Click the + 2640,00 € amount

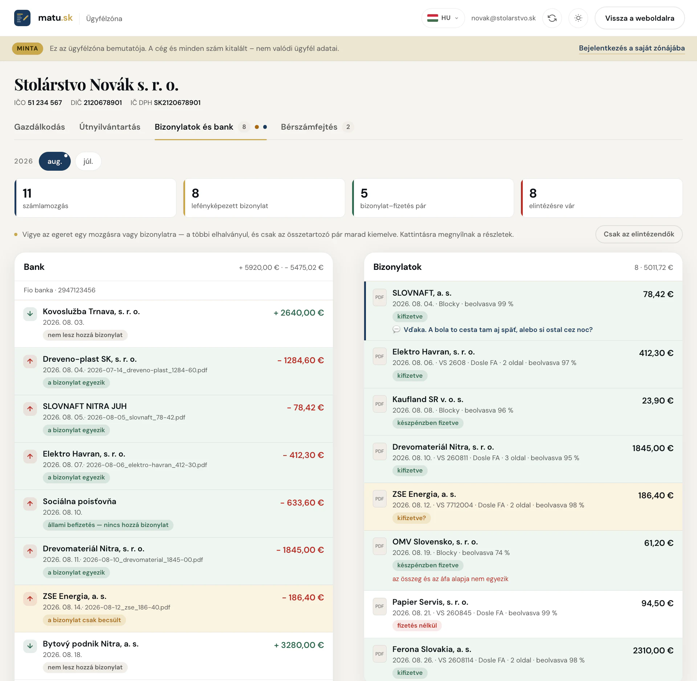298,313
